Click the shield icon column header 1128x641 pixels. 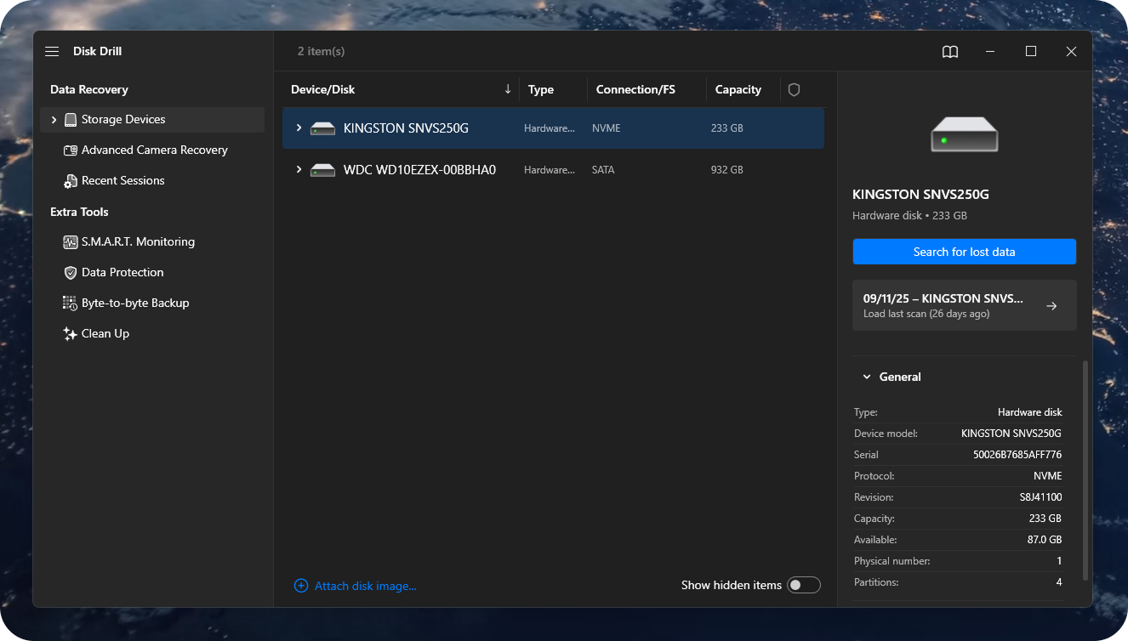794,89
